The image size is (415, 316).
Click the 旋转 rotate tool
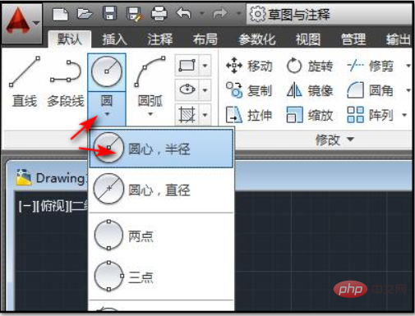(x=310, y=66)
